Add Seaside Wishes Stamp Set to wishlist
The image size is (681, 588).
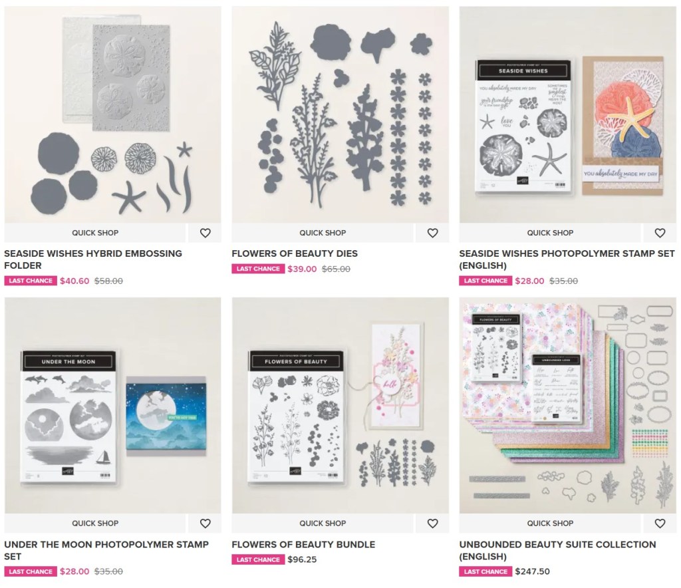(660, 233)
